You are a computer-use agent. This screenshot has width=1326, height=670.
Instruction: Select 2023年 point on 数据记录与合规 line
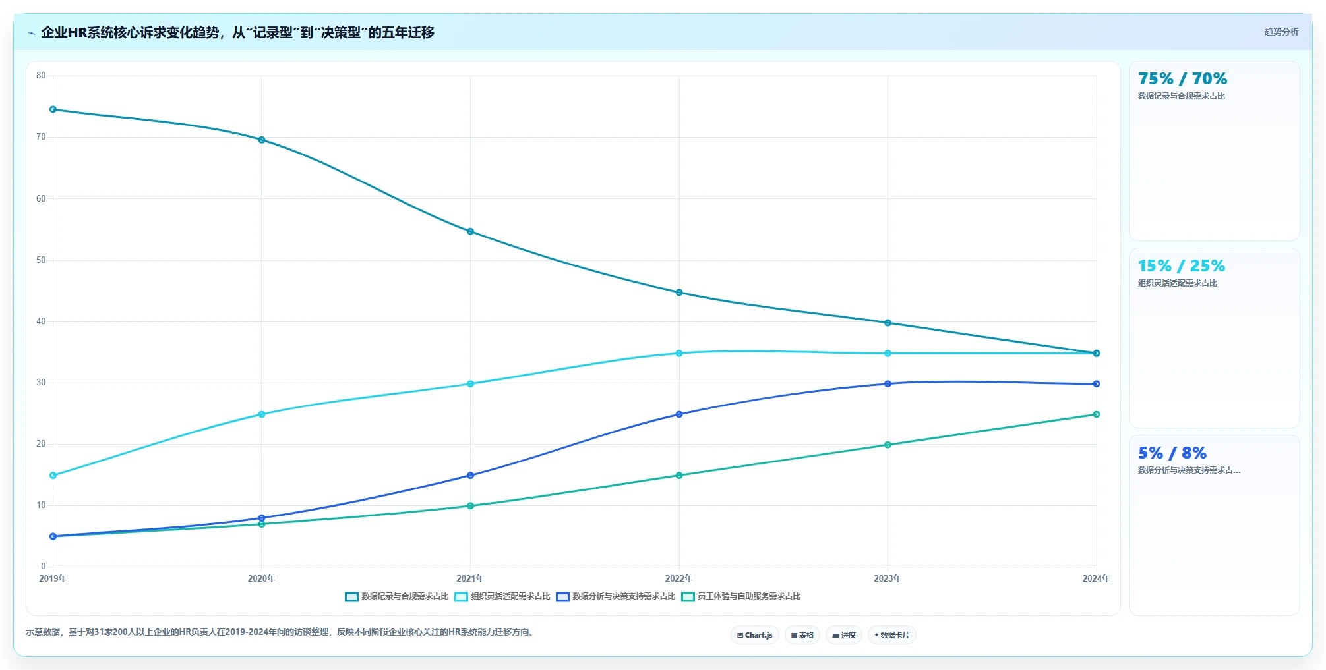point(888,323)
